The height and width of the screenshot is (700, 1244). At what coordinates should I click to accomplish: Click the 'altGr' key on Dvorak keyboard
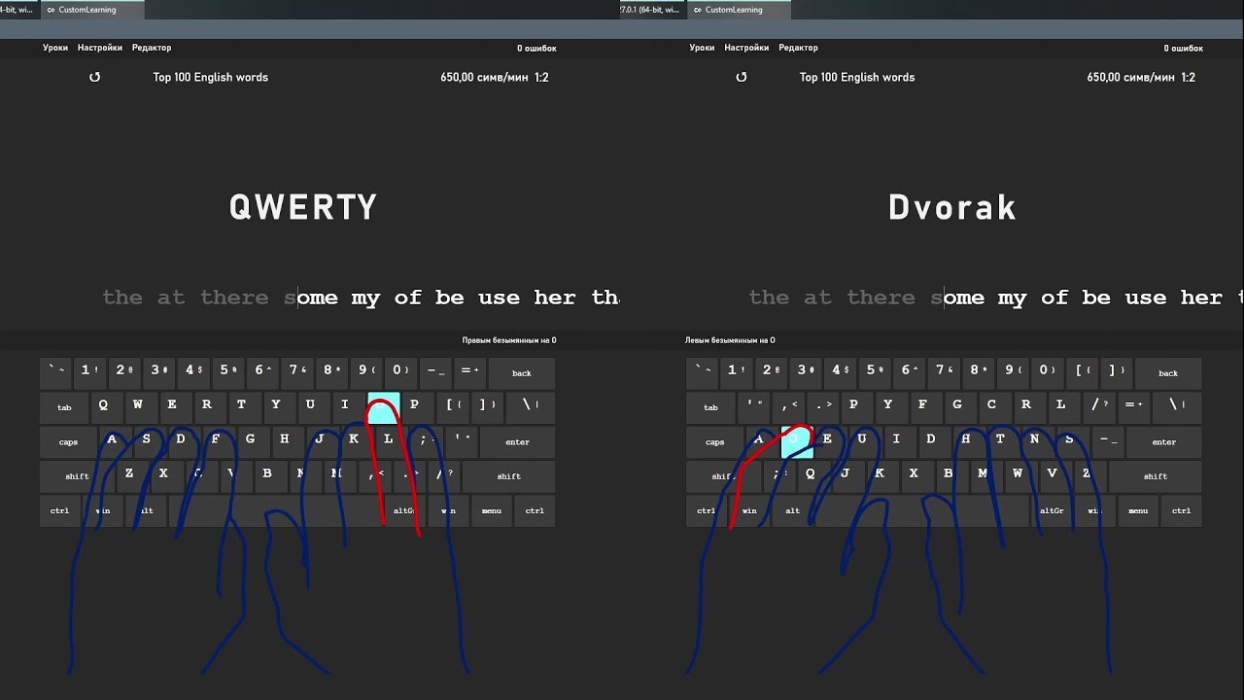(x=1052, y=510)
